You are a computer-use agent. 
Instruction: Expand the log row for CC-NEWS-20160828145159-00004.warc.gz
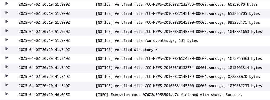point(7,76)
